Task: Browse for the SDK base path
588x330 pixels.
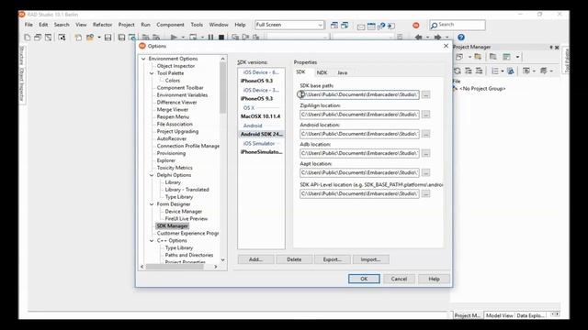Action: click(425, 95)
